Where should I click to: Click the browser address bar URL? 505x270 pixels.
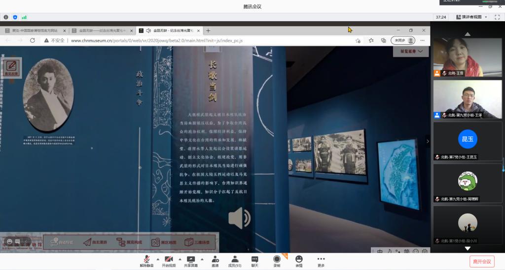156,40
